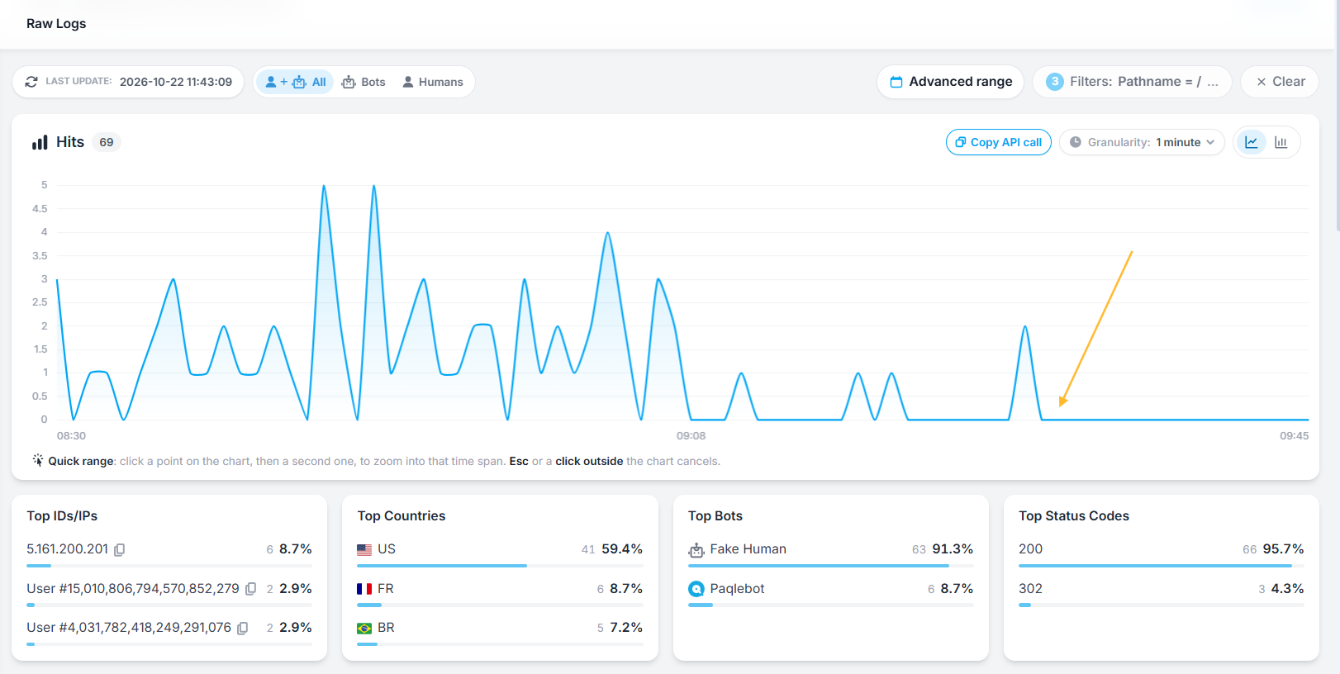Copy User #15,010,806,794,570,852,279 ID
Viewport: 1340px width, 674px height.
(x=251, y=589)
